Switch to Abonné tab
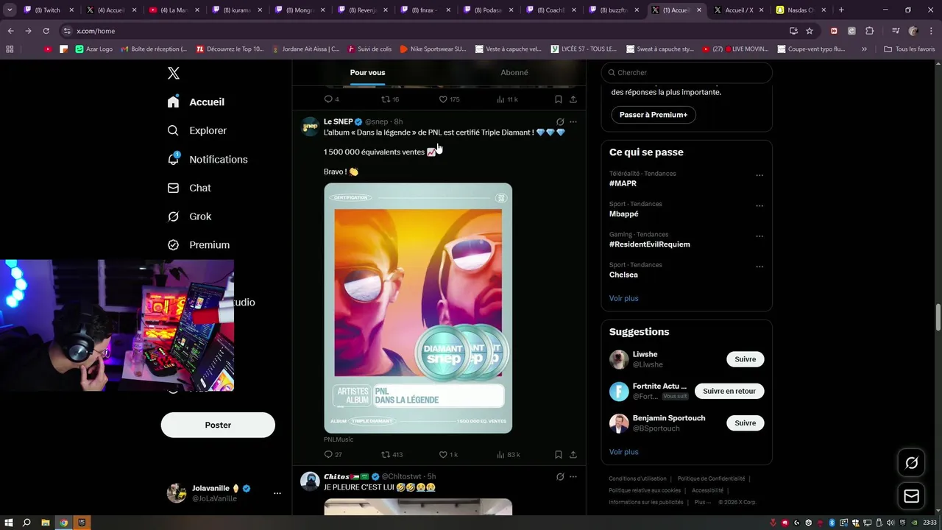Viewport: 942px width, 530px height. [x=514, y=72]
